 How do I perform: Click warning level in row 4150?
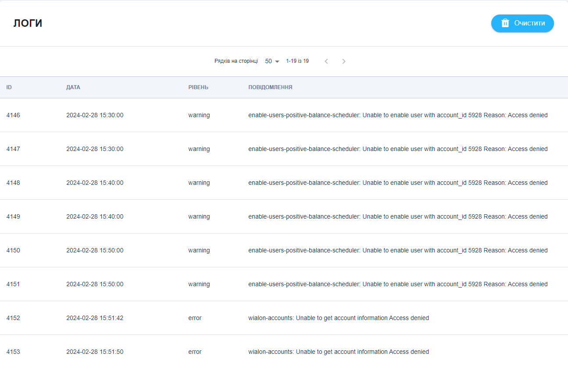[199, 250]
